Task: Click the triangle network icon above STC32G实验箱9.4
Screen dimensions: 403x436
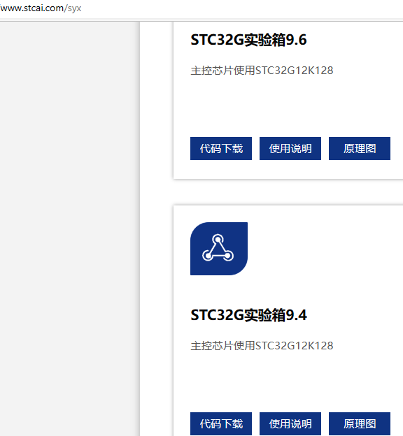Action: pyautogui.click(x=219, y=249)
